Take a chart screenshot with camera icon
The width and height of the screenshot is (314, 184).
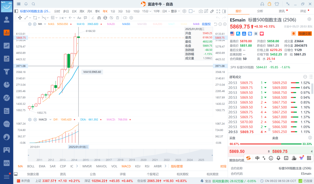[x=201, y=11]
